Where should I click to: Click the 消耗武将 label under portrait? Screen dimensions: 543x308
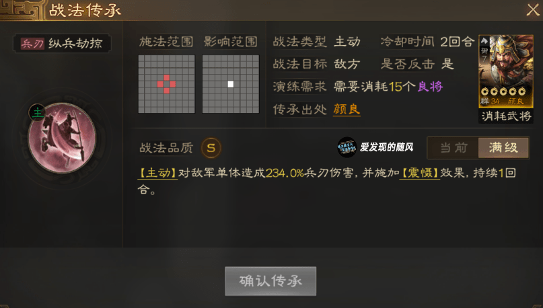point(506,116)
